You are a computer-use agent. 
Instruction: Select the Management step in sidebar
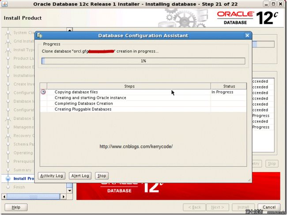click(x=24, y=127)
